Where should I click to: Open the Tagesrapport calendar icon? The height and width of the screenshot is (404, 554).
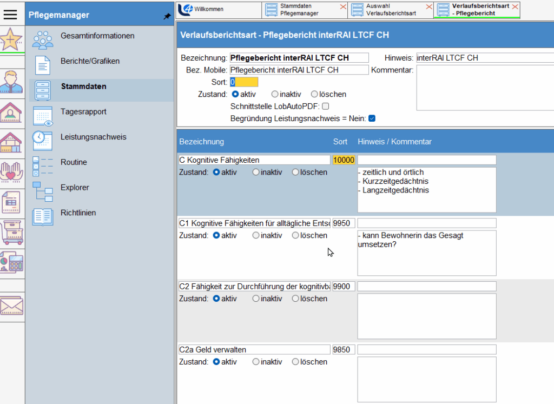[42, 115]
